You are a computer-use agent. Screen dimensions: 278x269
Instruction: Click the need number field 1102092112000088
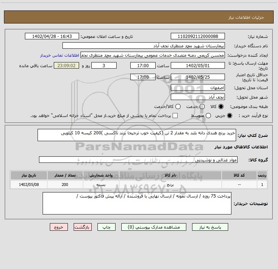coord(198,36)
